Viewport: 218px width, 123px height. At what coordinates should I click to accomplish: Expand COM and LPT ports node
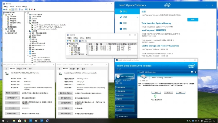click(28, 46)
